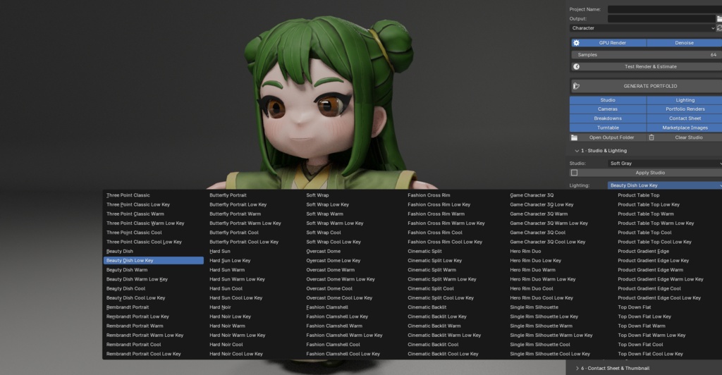
Task: Click the Project Name input field
Action: [x=664, y=9]
